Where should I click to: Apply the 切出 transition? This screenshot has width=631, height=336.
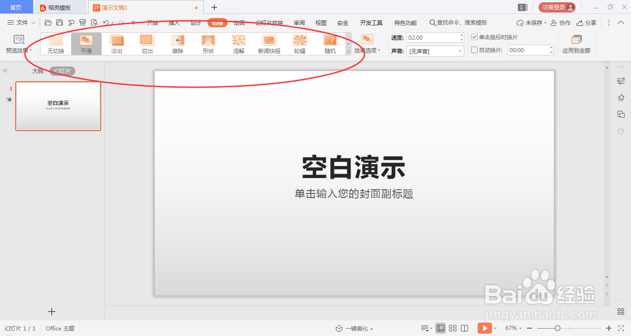coord(147,44)
